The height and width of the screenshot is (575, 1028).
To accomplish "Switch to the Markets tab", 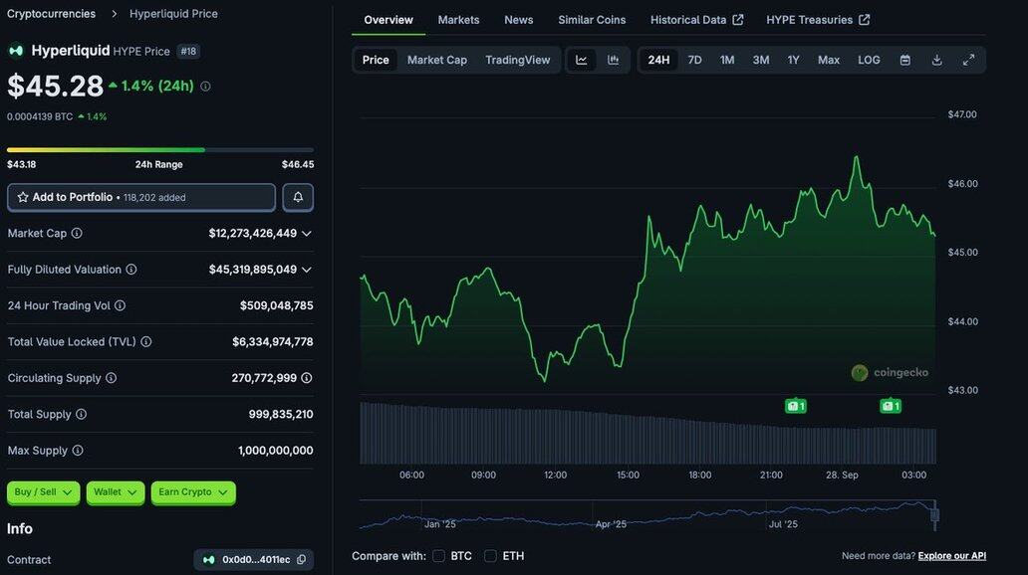I will (458, 20).
